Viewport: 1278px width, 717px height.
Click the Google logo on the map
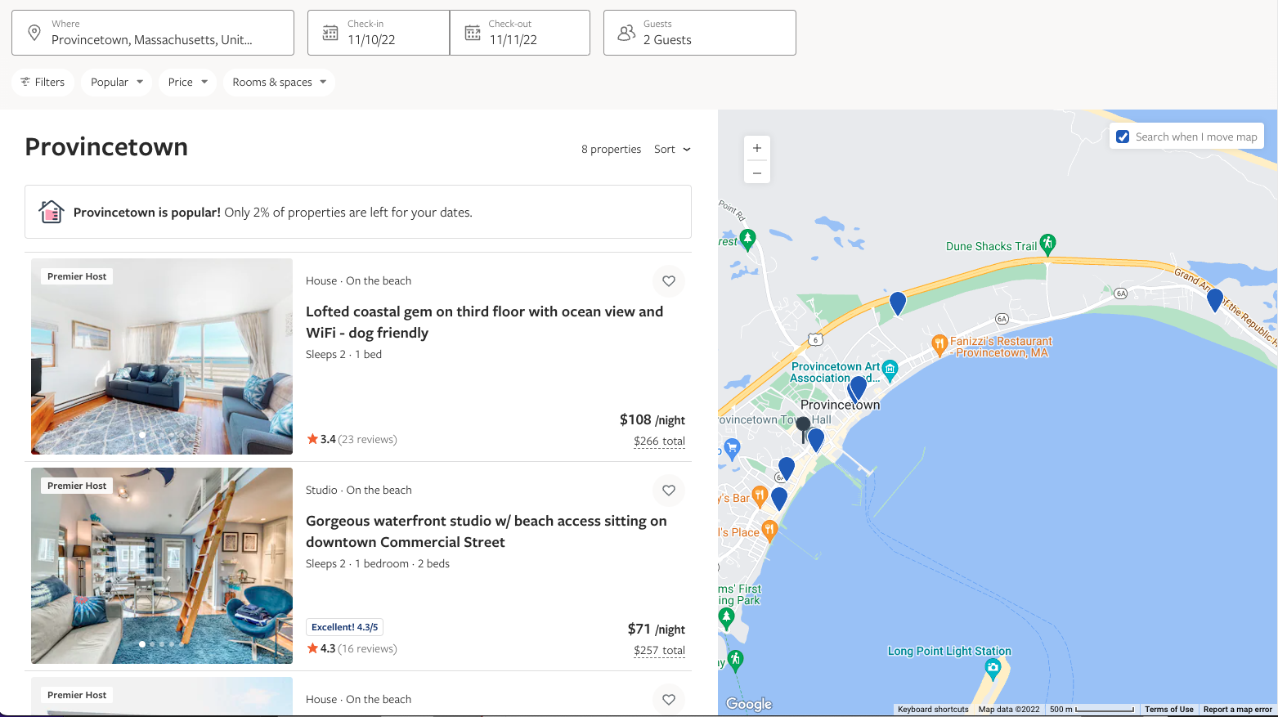747,704
